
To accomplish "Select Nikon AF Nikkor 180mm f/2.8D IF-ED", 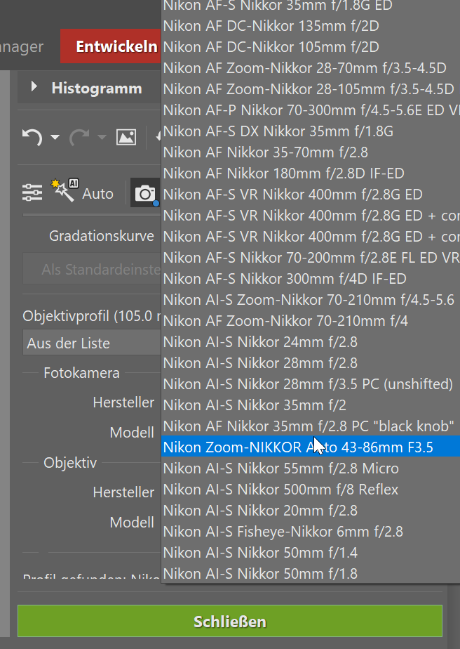I will [283, 173].
